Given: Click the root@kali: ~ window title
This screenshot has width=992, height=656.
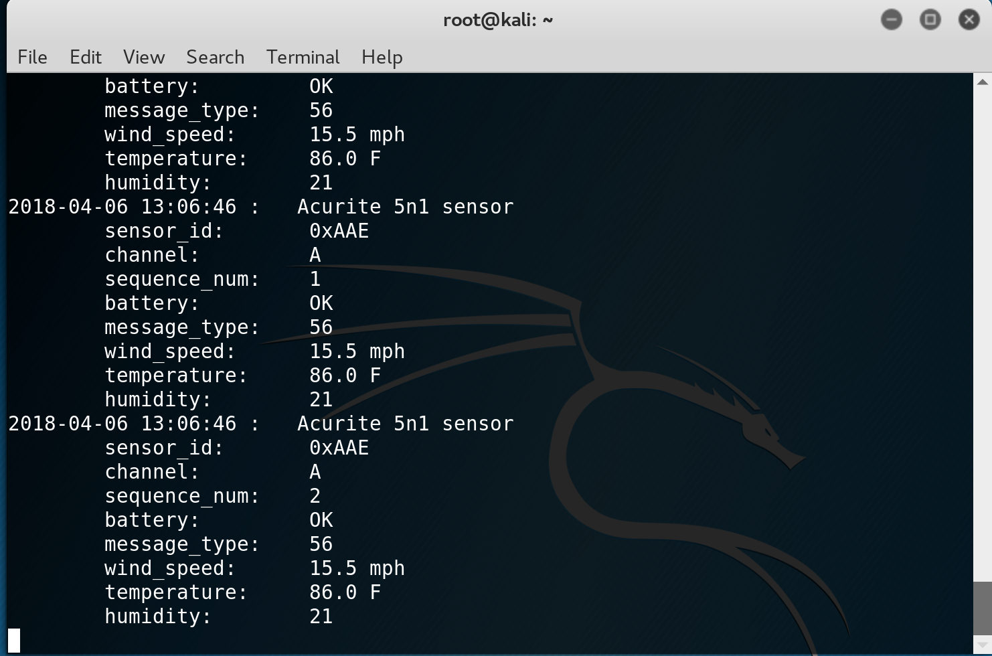Looking at the screenshot, I should pos(498,20).
